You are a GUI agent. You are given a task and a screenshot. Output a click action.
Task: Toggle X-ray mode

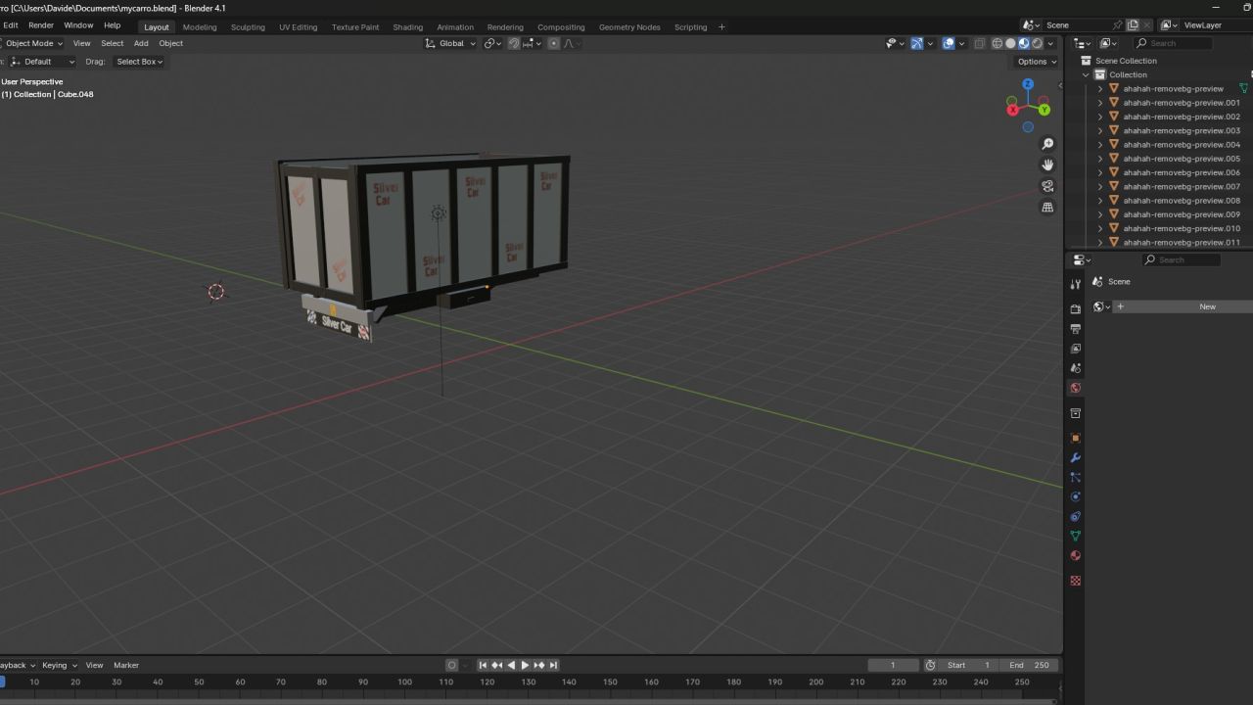pyautogui.click(x=980, y=43)
